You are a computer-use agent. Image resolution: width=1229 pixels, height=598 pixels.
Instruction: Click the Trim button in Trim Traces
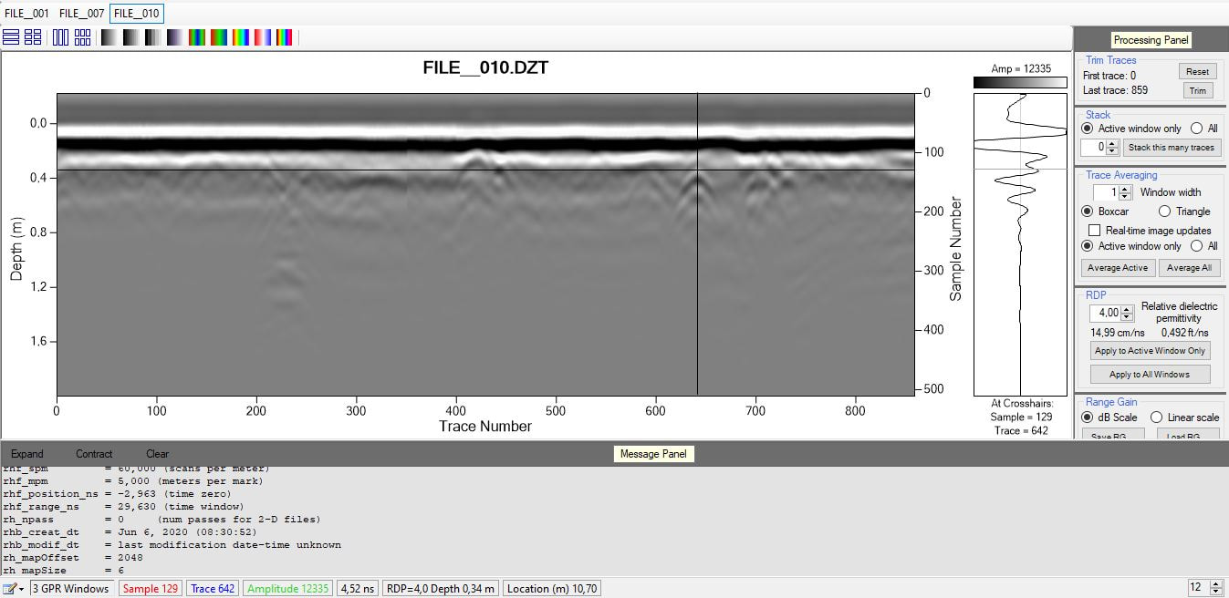(x=1197, y=90)
